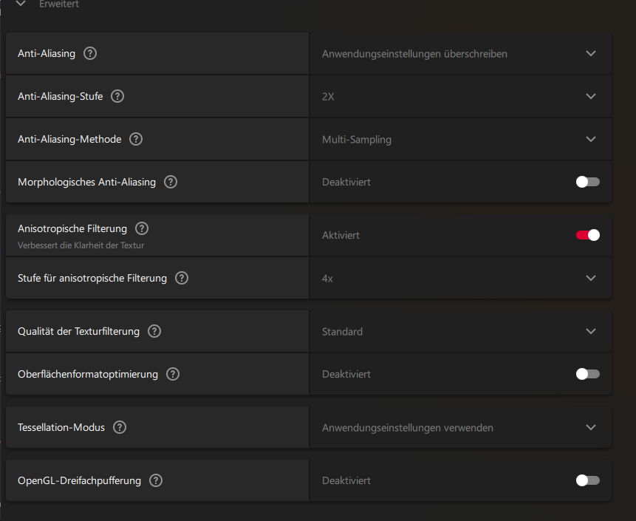Image resolution: width=636 pixels, height=521 pixels.
Task: Collapse the Erweitert section
Action: click(21, 4)
